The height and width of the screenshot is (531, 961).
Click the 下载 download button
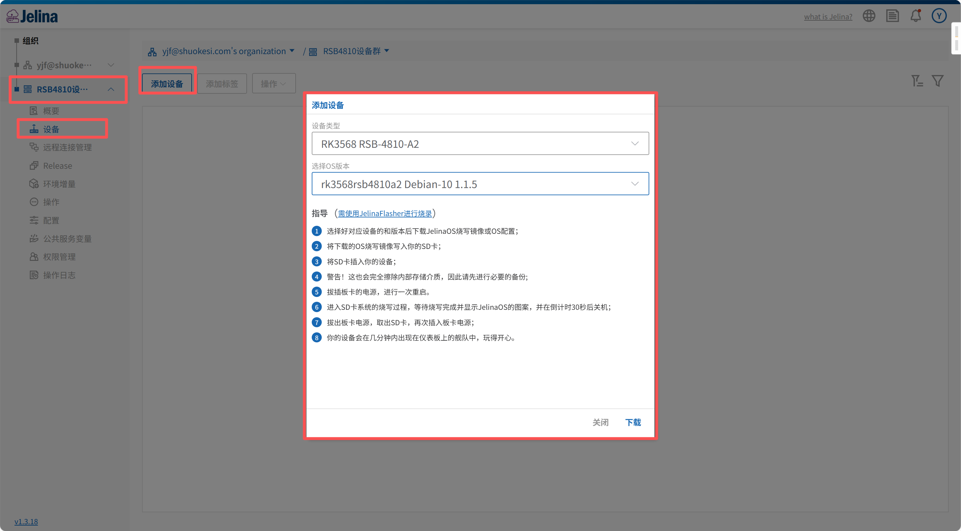pos(633,422)
